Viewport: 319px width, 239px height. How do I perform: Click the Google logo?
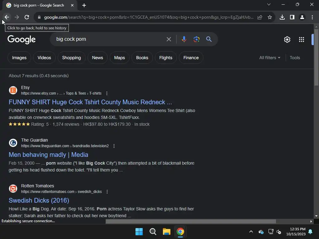21,40
